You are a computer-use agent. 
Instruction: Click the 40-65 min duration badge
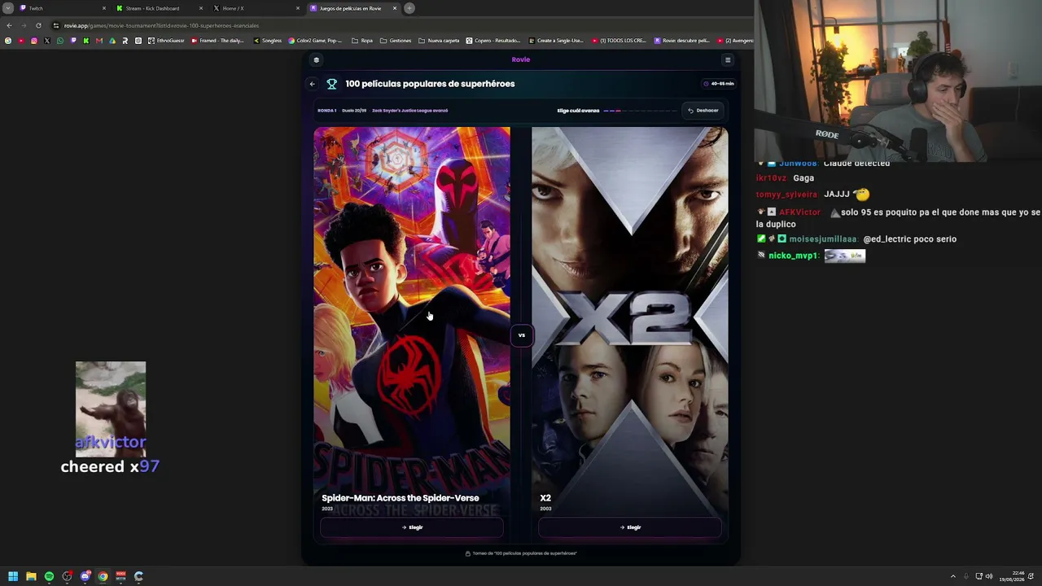(719, 84)
